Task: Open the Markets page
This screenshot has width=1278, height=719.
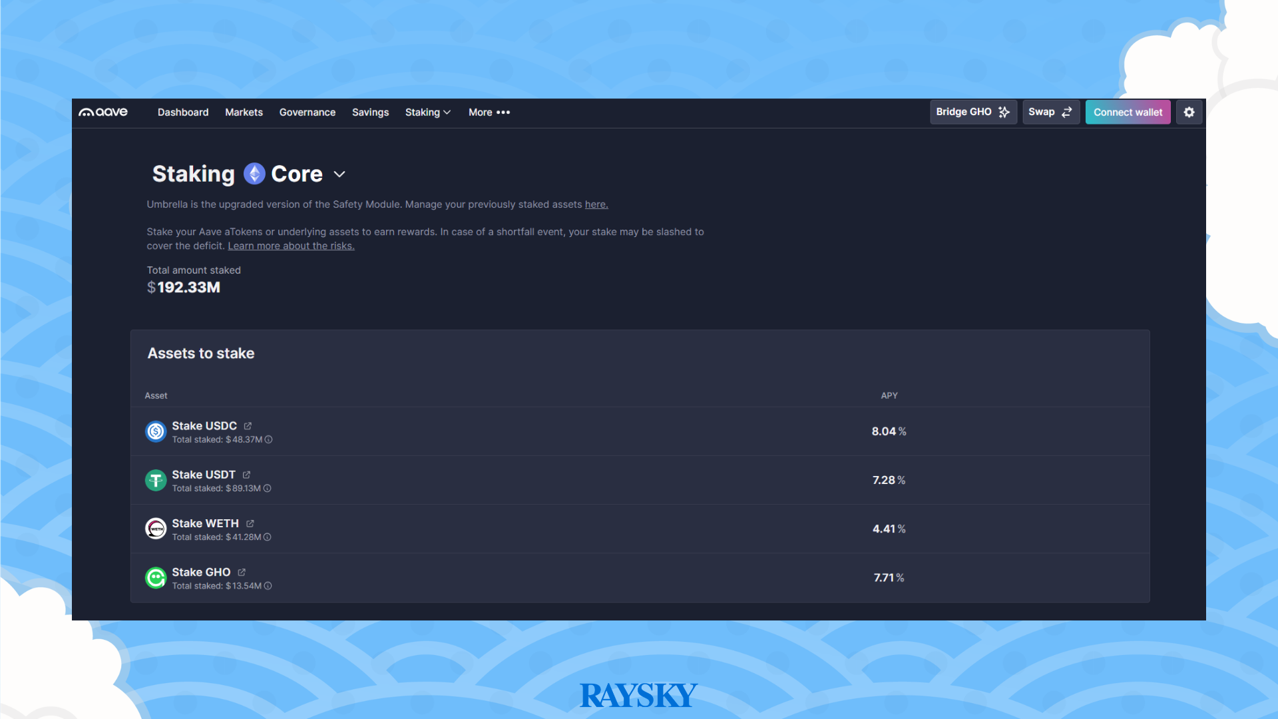Action: tap(244, 112)
